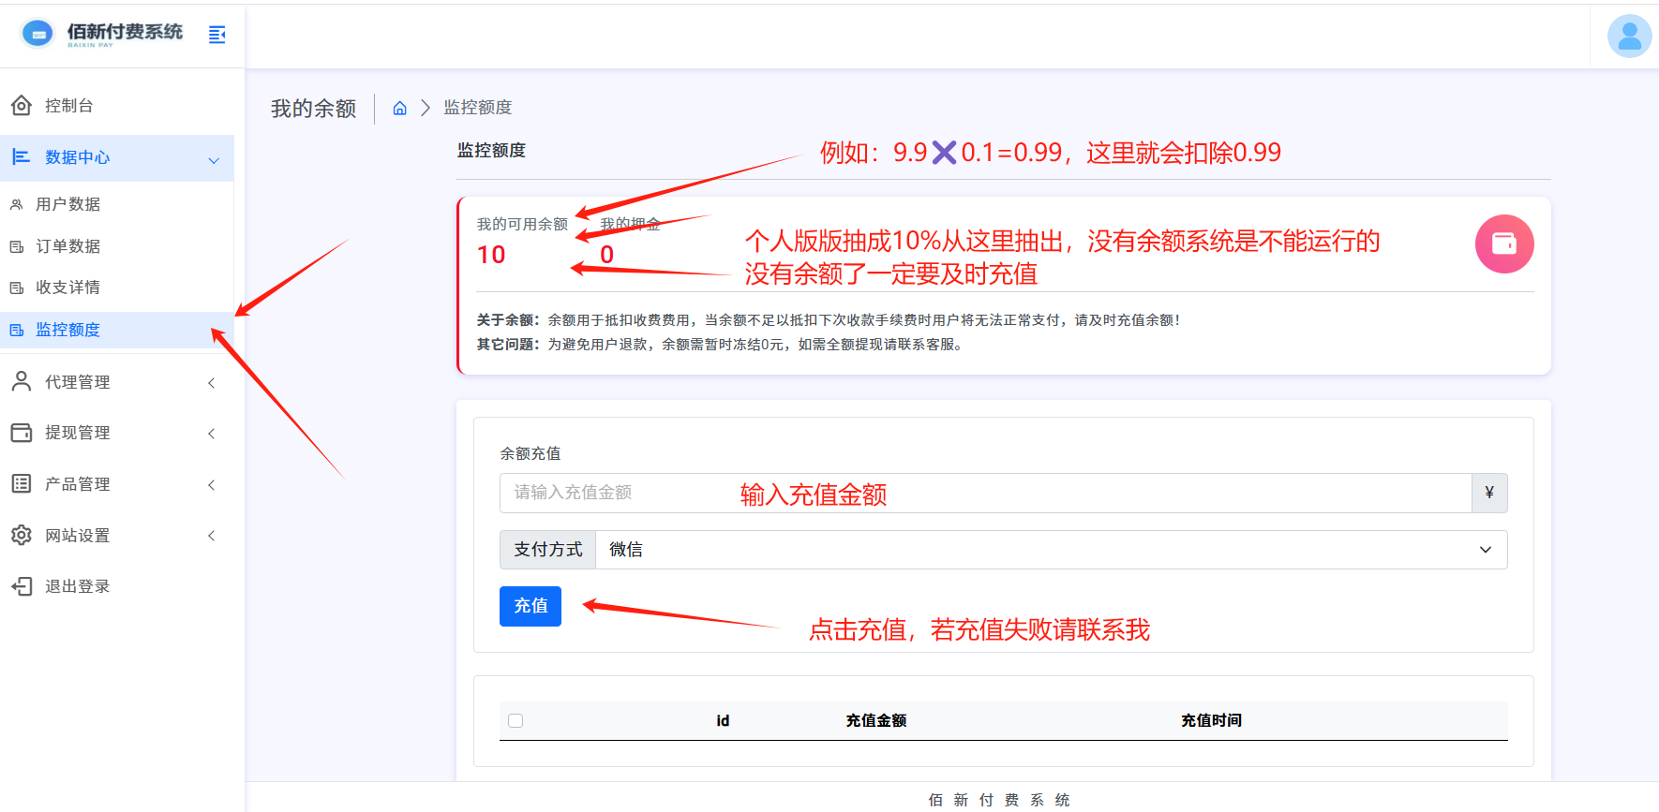
Task: Click the 退出登录 logout icon
Action: 22,586
